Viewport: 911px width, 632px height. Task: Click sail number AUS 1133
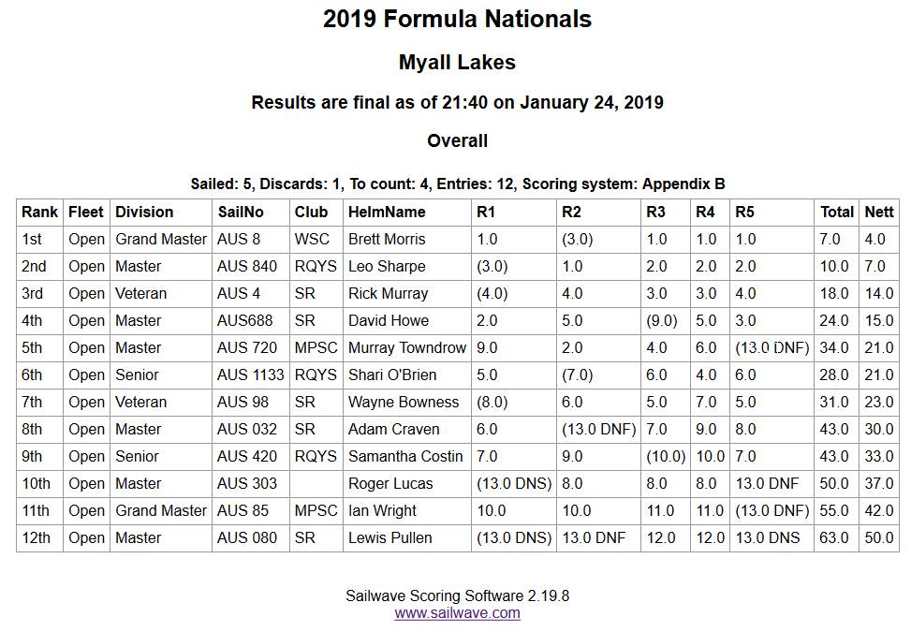[248, 375]
